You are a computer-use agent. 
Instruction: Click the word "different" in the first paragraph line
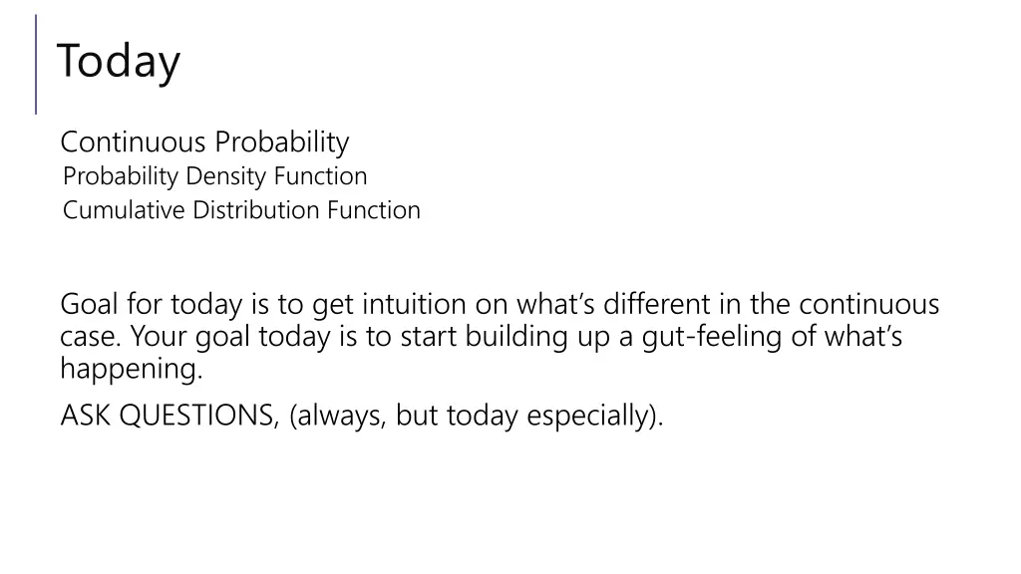(x=656, y=304)
